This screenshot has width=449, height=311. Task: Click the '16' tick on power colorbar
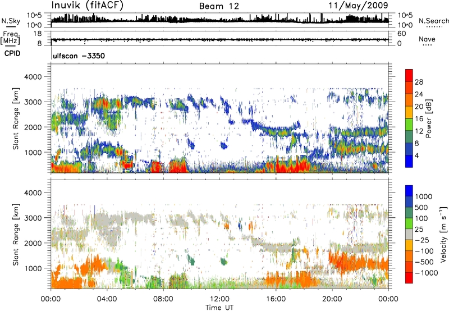(x=419, y=119)
